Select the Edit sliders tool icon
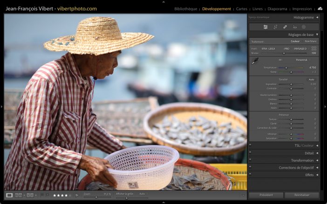The width and height of the screenshot is (327, 204). pyautogui.click(x=266, y=27)
